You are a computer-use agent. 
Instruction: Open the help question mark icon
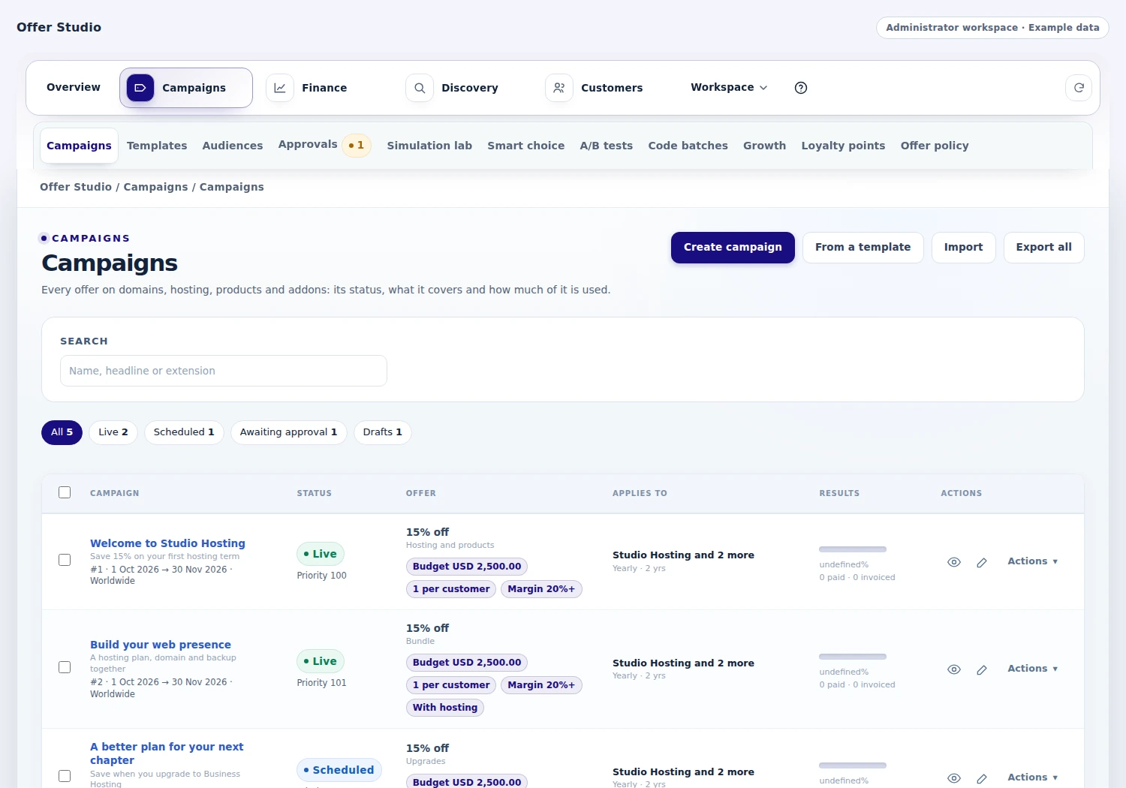pyautogui.click(x=801, y=88)
